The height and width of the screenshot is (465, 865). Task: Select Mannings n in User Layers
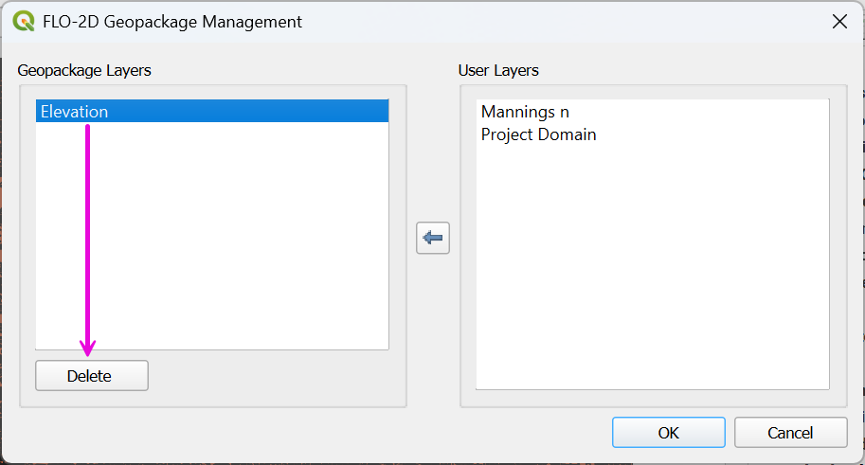coord(525,112)
